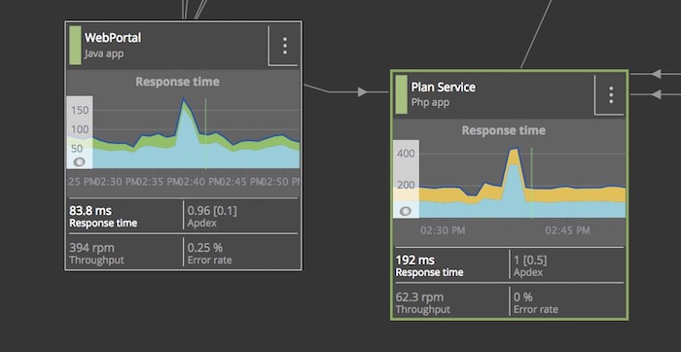Click the peak in Plan Service's response time chart

[514, 150]
